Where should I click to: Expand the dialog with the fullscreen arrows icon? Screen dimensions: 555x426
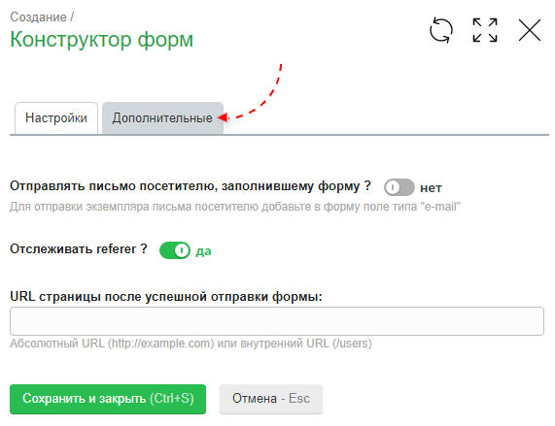point(485,30)
